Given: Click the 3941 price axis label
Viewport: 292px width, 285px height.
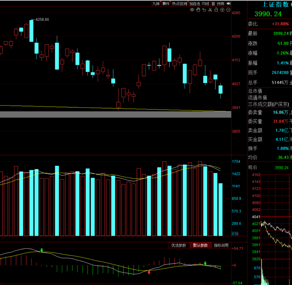Looking at the screenshot, I should click(236, 107).
